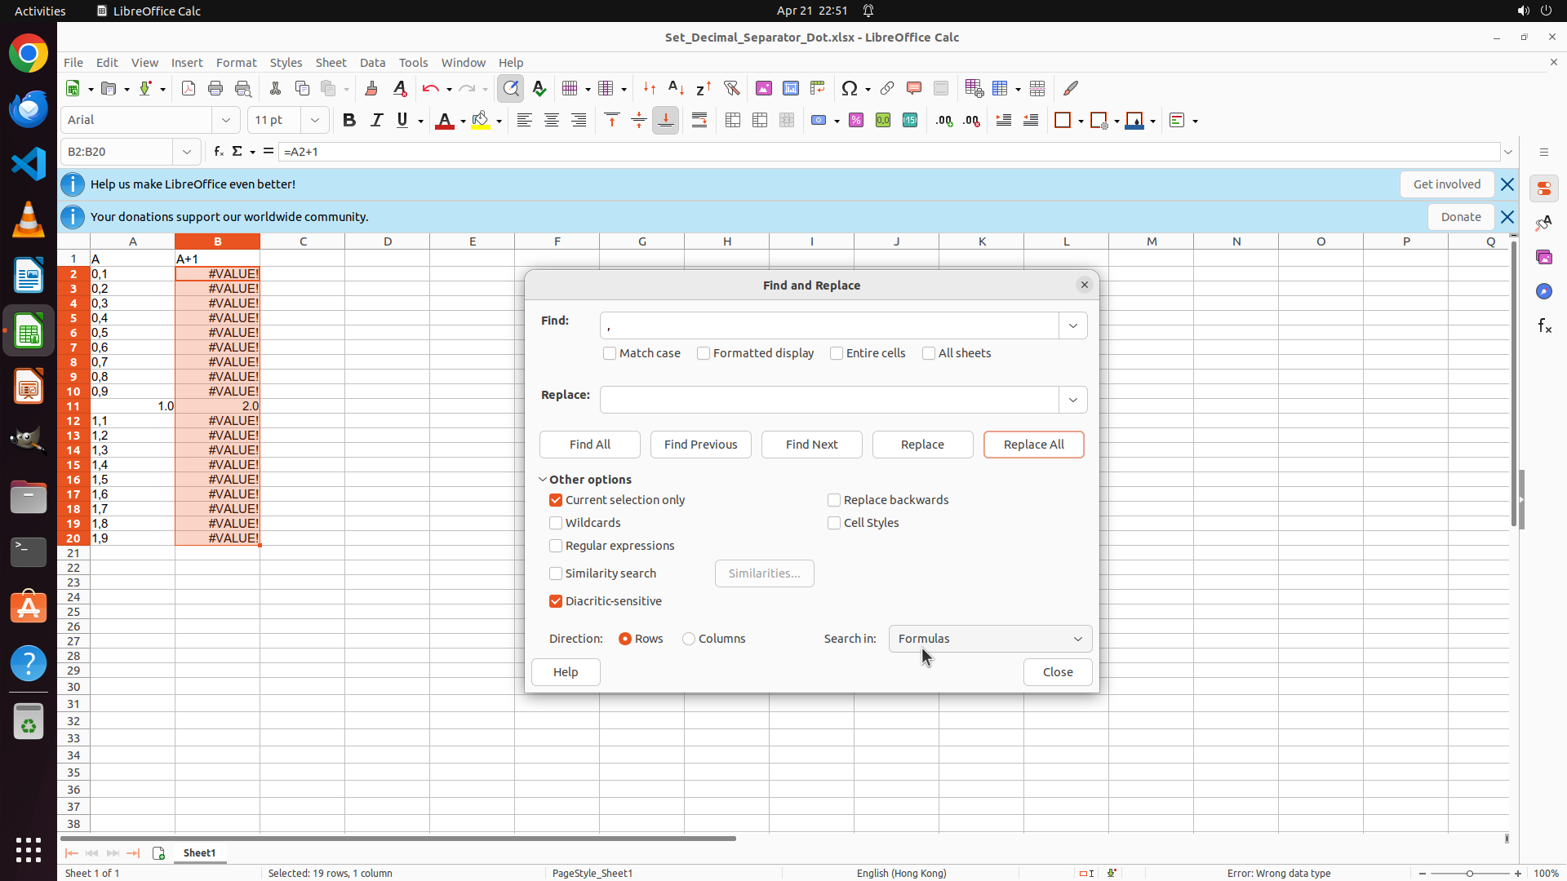Open the Search in Formulas dropdown
The image size is (1567, 881).
coord(990,639)
